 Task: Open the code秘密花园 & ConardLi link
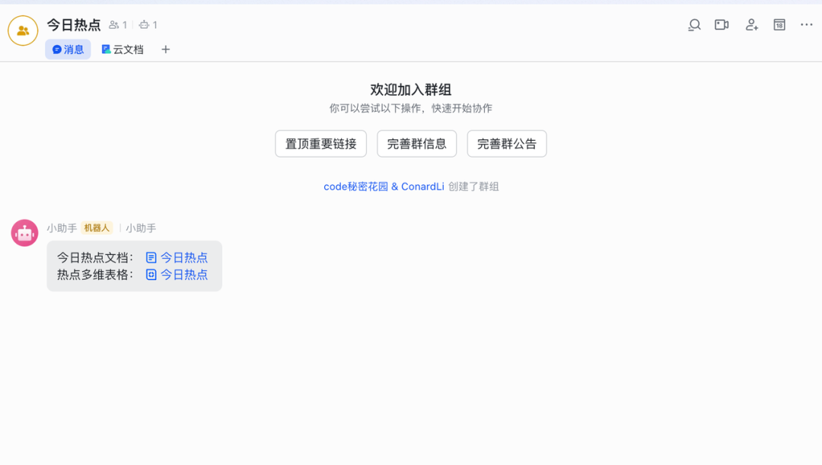[383, 185]
